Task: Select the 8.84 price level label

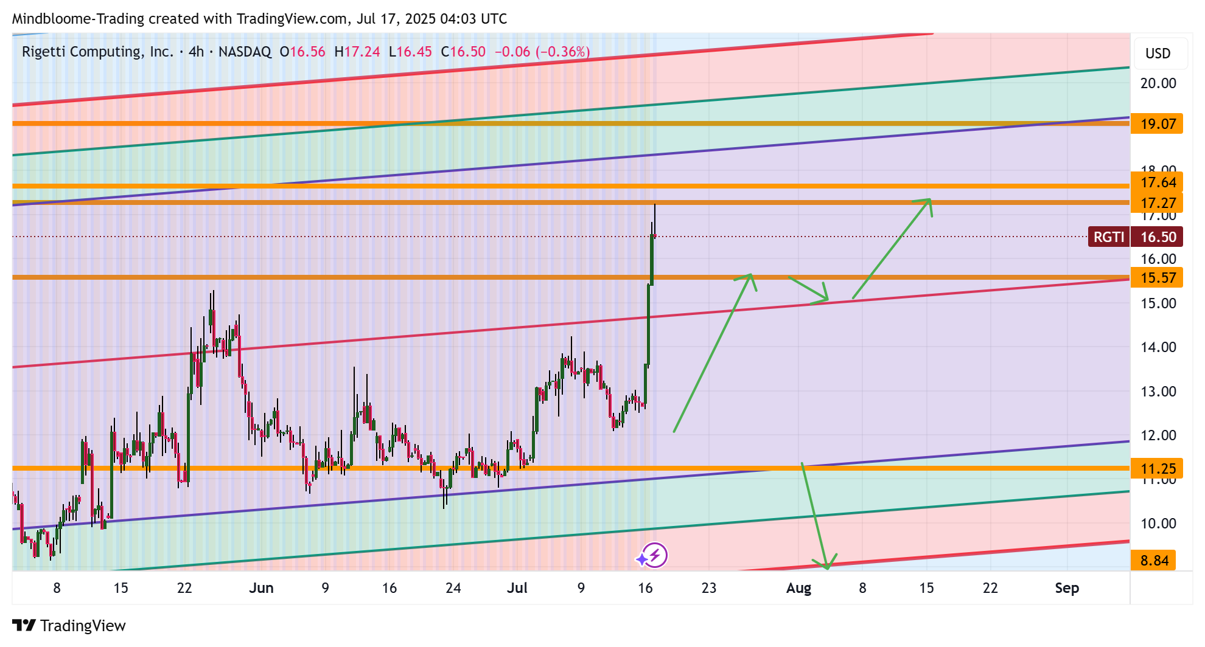Action: [1153, 561]
